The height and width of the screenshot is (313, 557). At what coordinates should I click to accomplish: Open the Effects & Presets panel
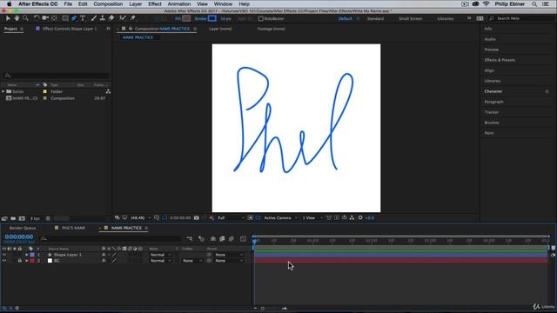(x=500, y=60)
